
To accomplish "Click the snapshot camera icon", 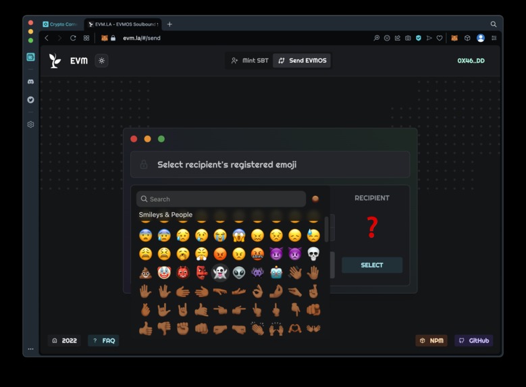I will click(x=408, y=38).
